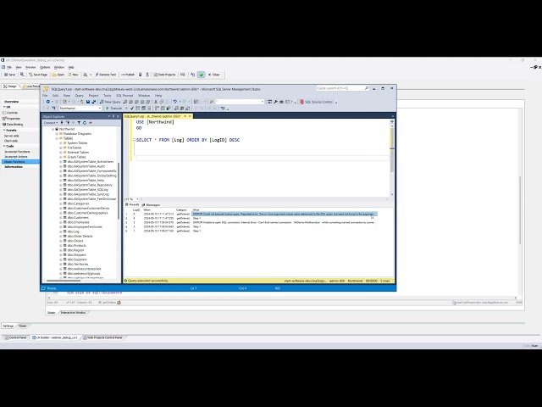Expand the FileTables folder

tap(61, 148)
